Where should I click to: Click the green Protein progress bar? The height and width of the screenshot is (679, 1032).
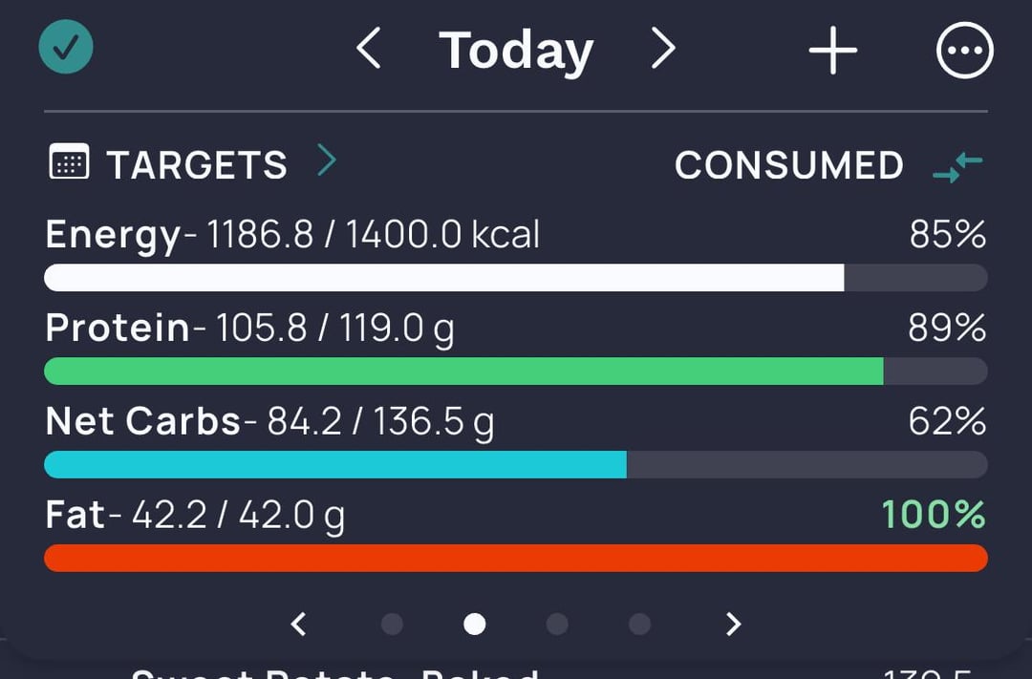516,371
